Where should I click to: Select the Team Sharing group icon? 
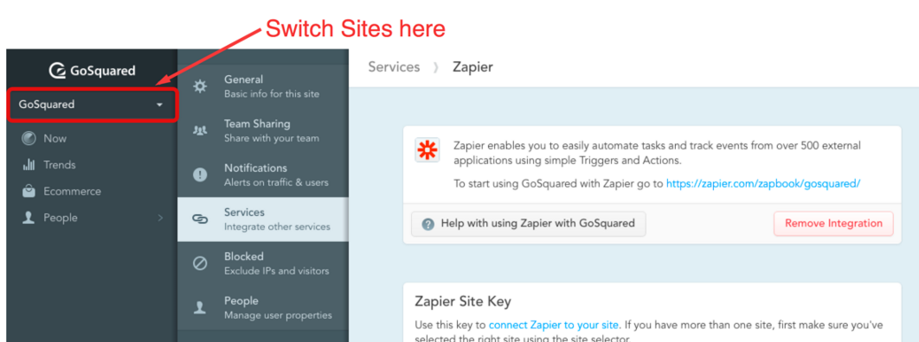coord(200,130)
